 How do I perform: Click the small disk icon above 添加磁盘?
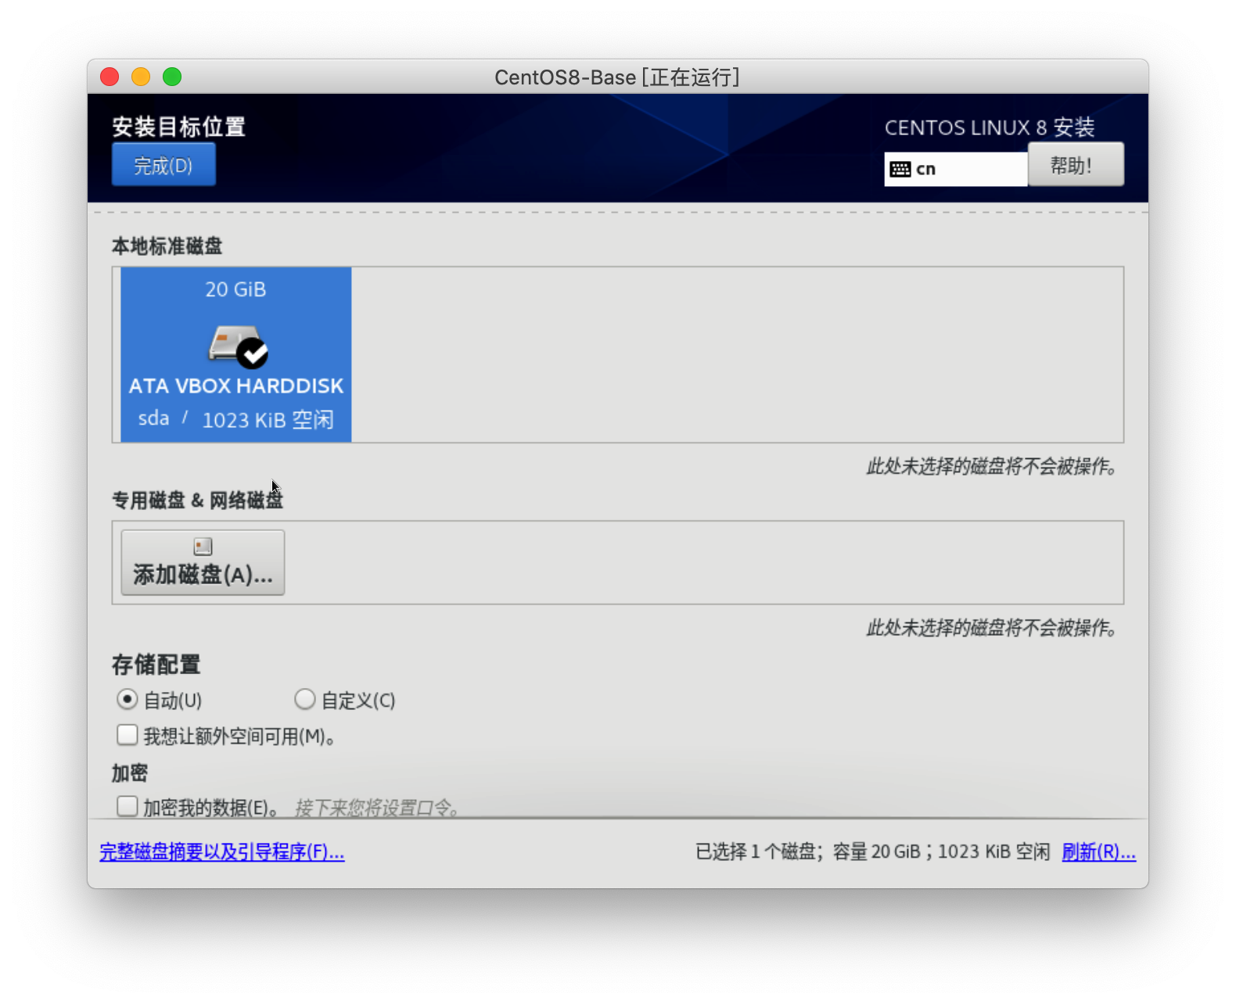click(203, 547)
